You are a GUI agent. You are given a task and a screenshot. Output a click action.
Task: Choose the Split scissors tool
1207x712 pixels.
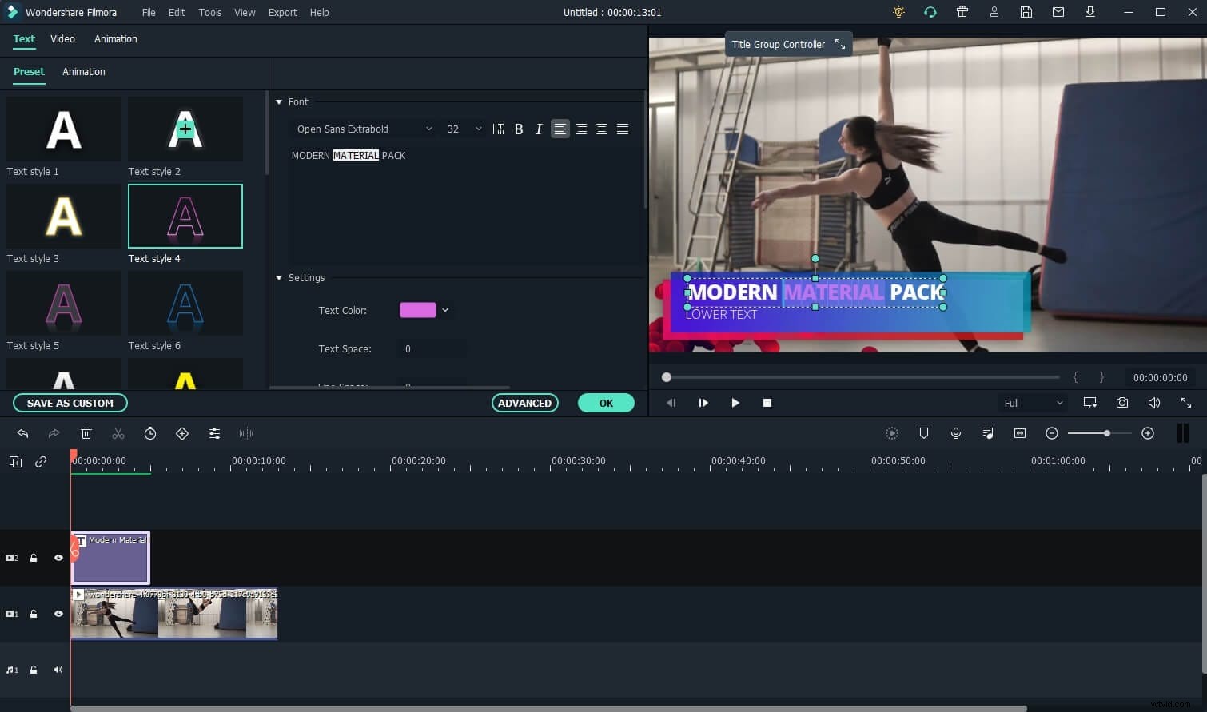(118, 433)
